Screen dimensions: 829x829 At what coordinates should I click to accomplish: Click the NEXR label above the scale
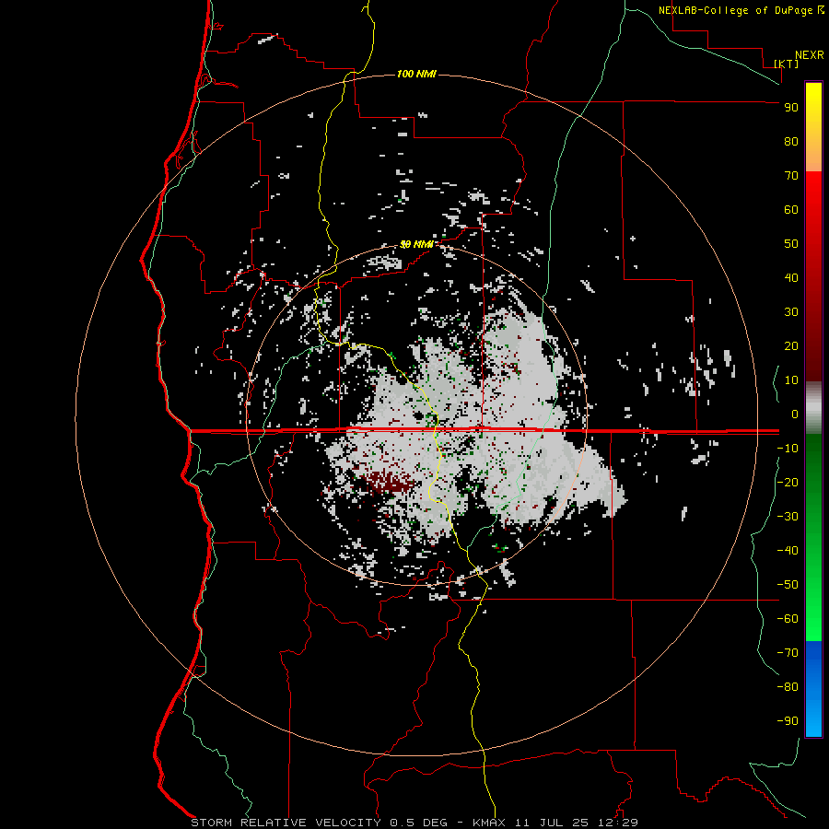point(809,55)
